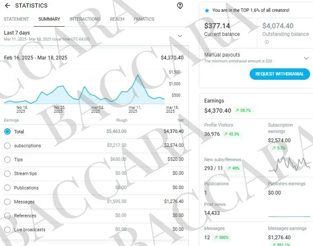Select the Tips radio button
The height and width of the screenshot is (246, 313).
(x=7, y=159)
